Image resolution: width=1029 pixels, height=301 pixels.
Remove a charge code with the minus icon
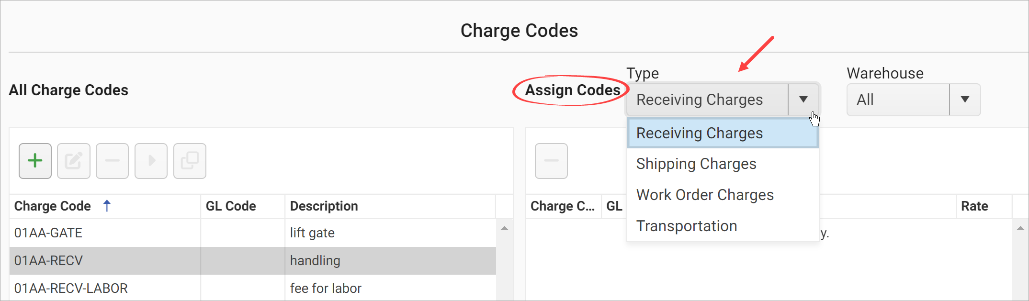pyautogui.click(x=112, y=161)
